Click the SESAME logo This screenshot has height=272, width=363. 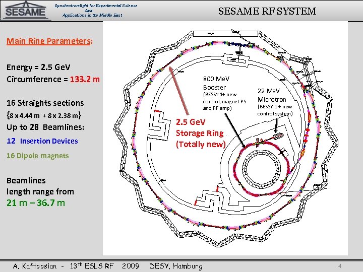click(26, 11)
